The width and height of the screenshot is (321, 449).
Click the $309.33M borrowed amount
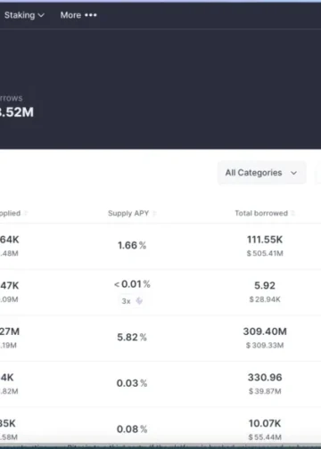(x=265, y=346)
